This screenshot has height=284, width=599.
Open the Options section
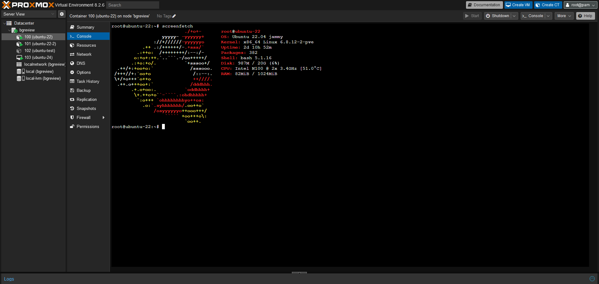coord(88,73)
